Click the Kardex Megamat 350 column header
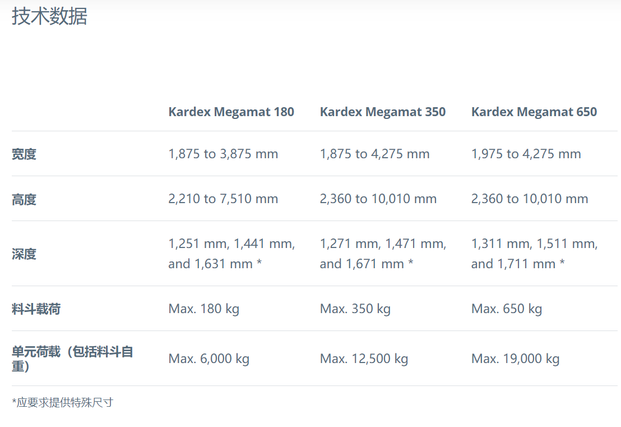 382,112
